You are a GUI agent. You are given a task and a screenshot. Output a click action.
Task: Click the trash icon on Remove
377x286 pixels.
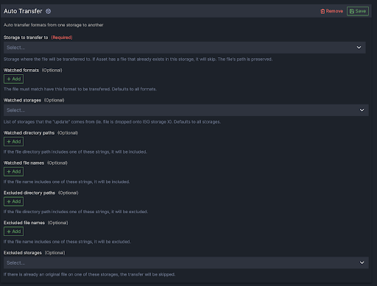pyautogui.click(x=323, y=11)
